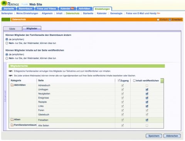This screenshot has height=141, width=185.
Task: Click the Fotoalben row label
Action: pyautogui.click(x=43, y=120)
